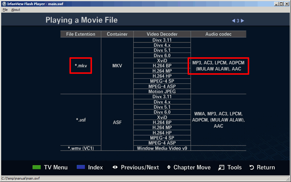Select the Return label
Screen dimensions: 291x182
point(266,167)
